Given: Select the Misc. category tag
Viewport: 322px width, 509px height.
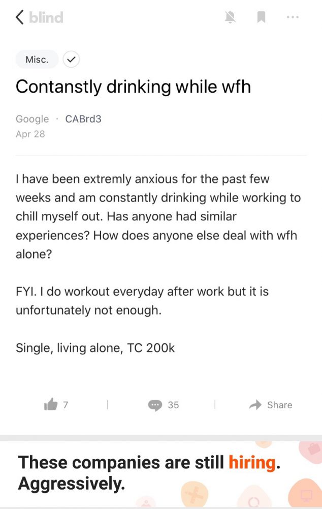Looking at the screenshot, I should pos(37,60).
